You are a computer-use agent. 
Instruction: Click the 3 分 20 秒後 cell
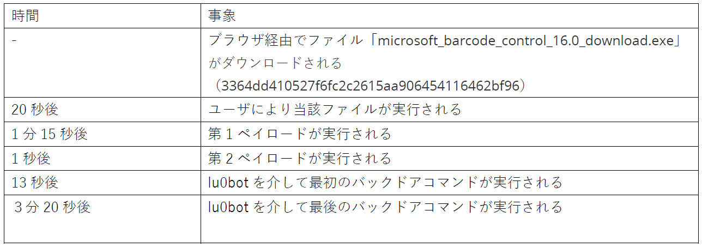pos(103,219)
